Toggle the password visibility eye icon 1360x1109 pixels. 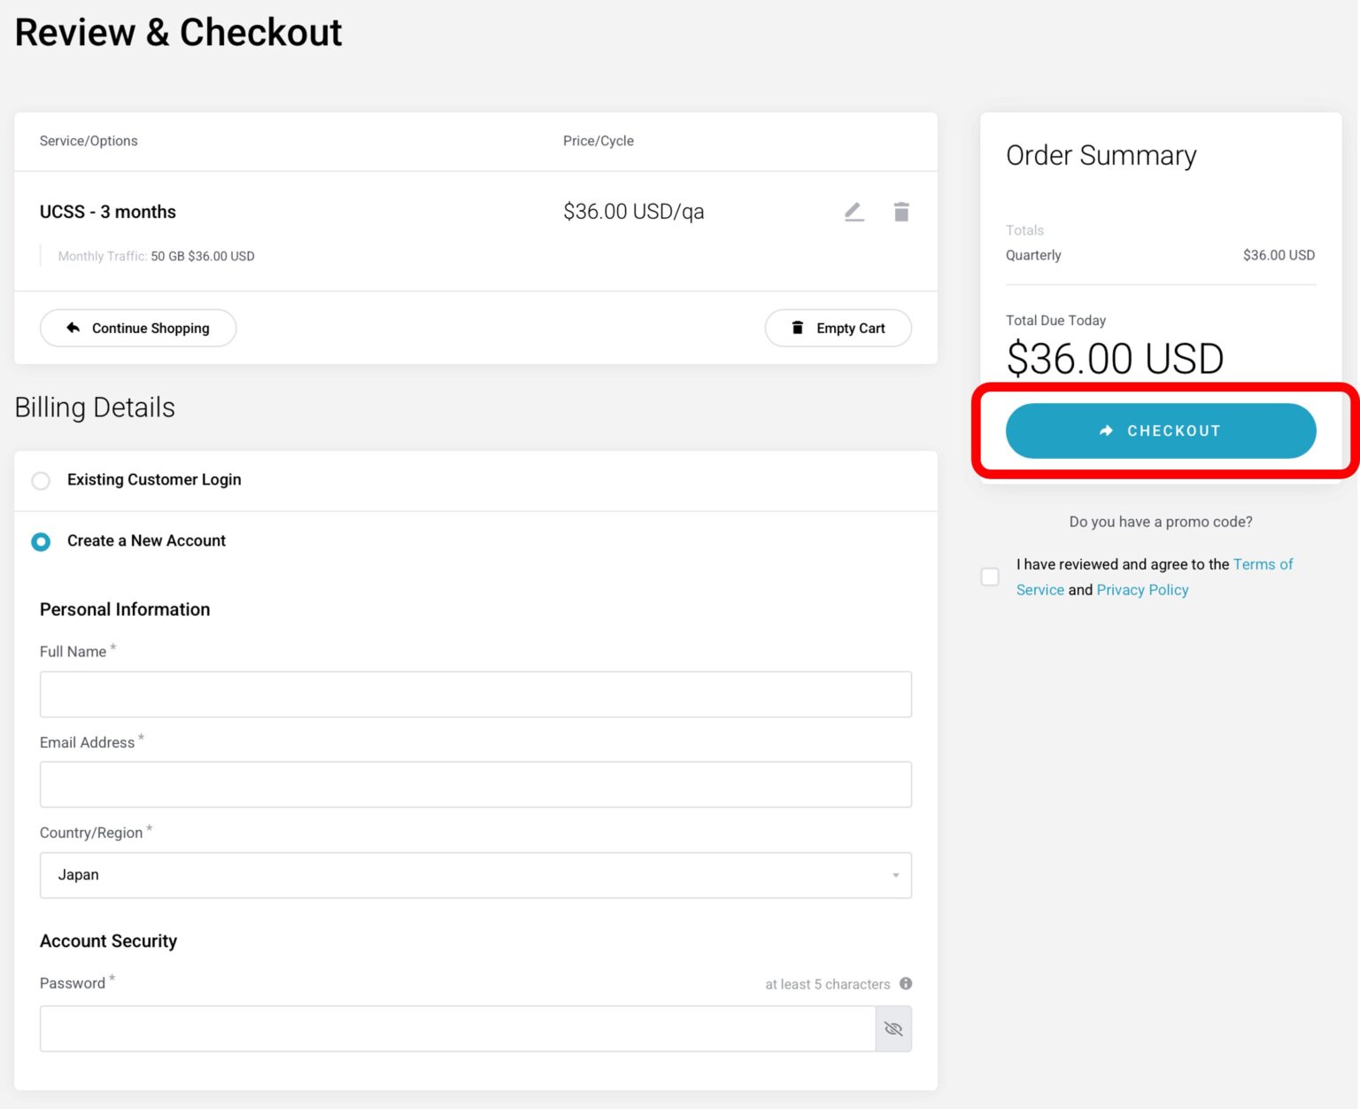pyautogui.click(x=892, y=1028)
